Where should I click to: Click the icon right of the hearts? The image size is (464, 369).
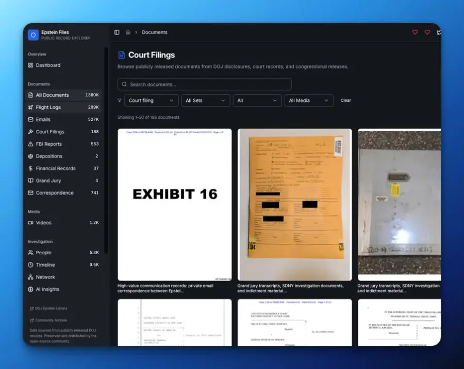439,32
